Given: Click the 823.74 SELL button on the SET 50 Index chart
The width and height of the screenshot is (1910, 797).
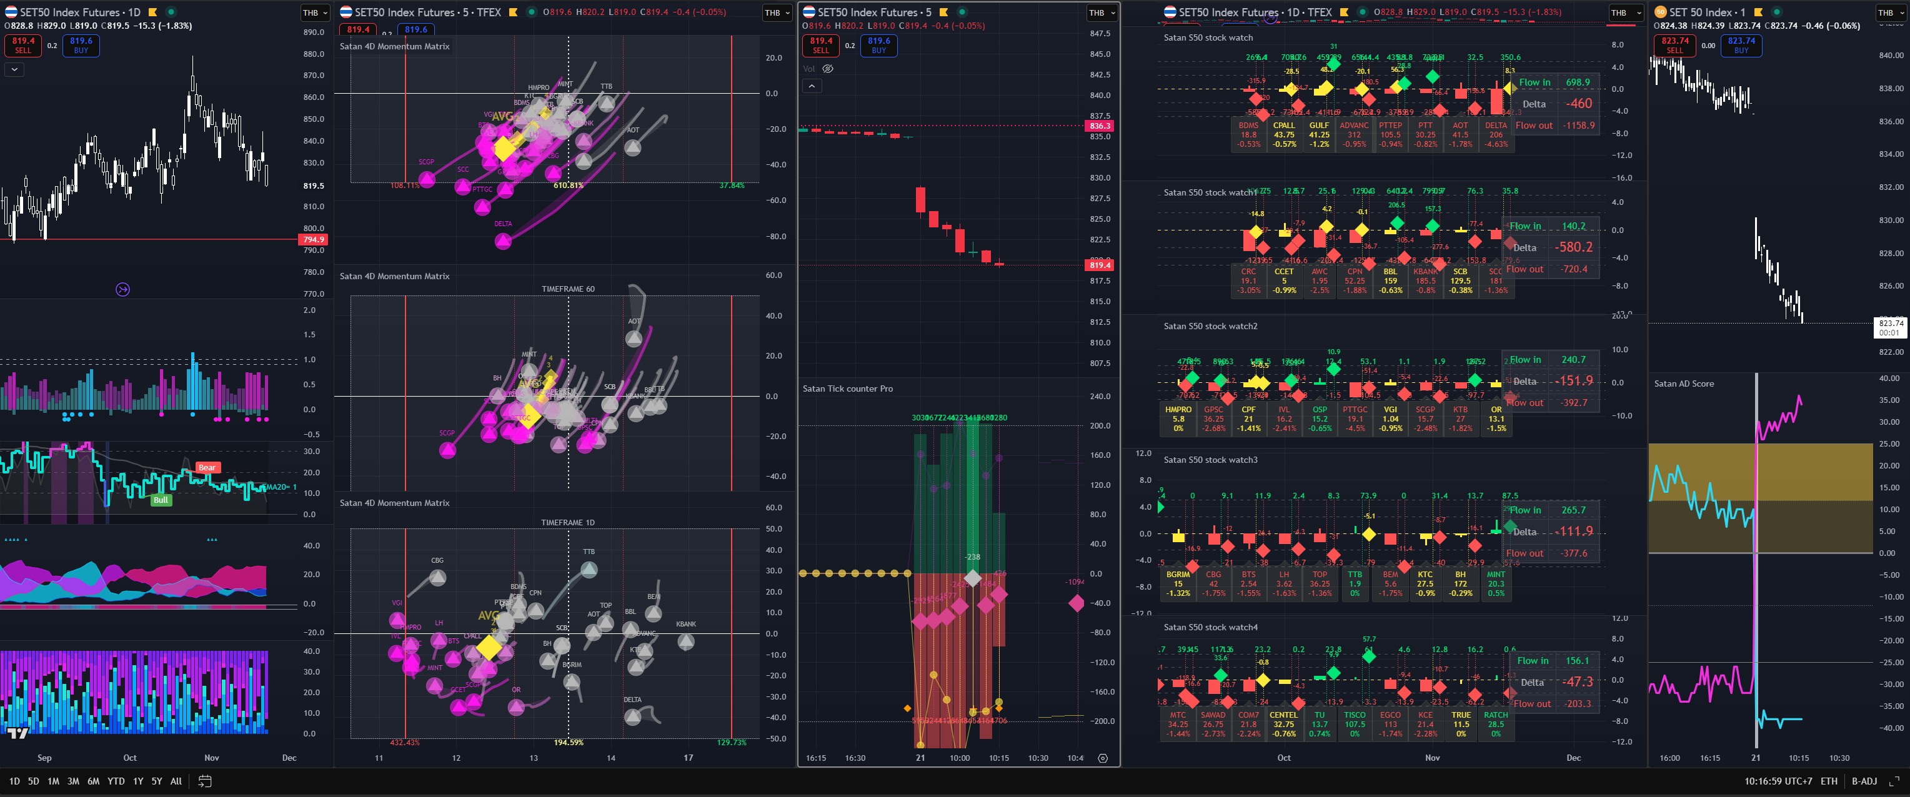Looking at the screenshot, I should coord(1675,45).
